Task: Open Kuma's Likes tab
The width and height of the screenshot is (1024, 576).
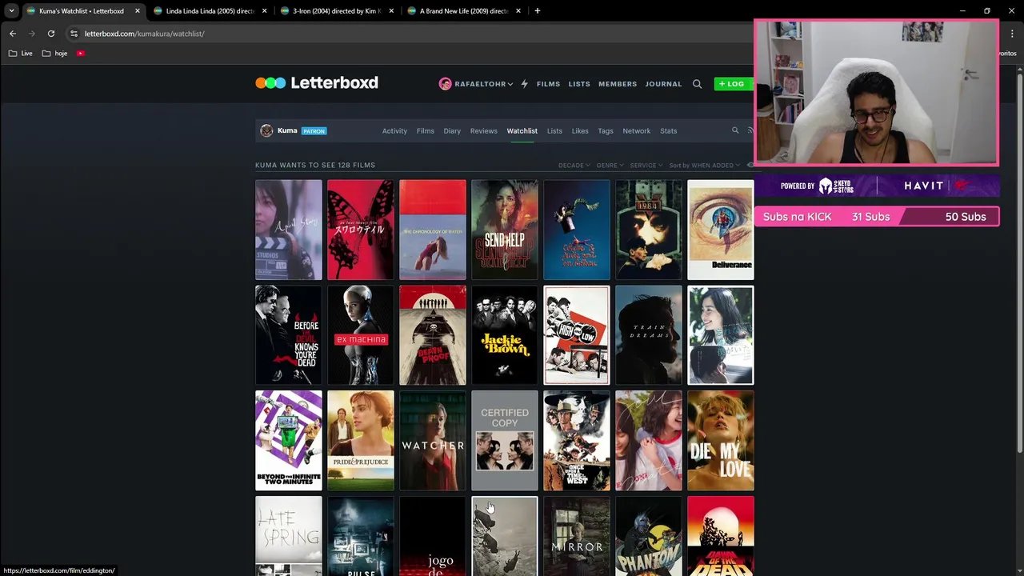Action: pyautogui.click(x=580, y=130)
